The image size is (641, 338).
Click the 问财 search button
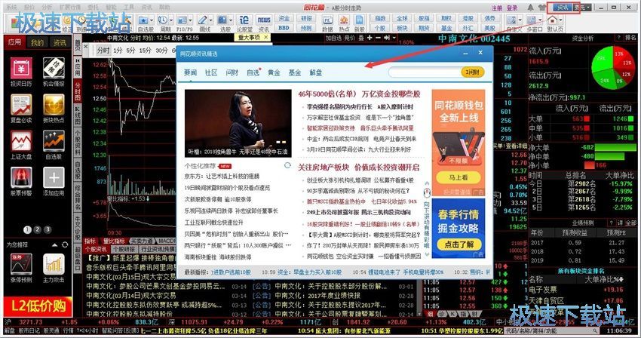point(473,72)
